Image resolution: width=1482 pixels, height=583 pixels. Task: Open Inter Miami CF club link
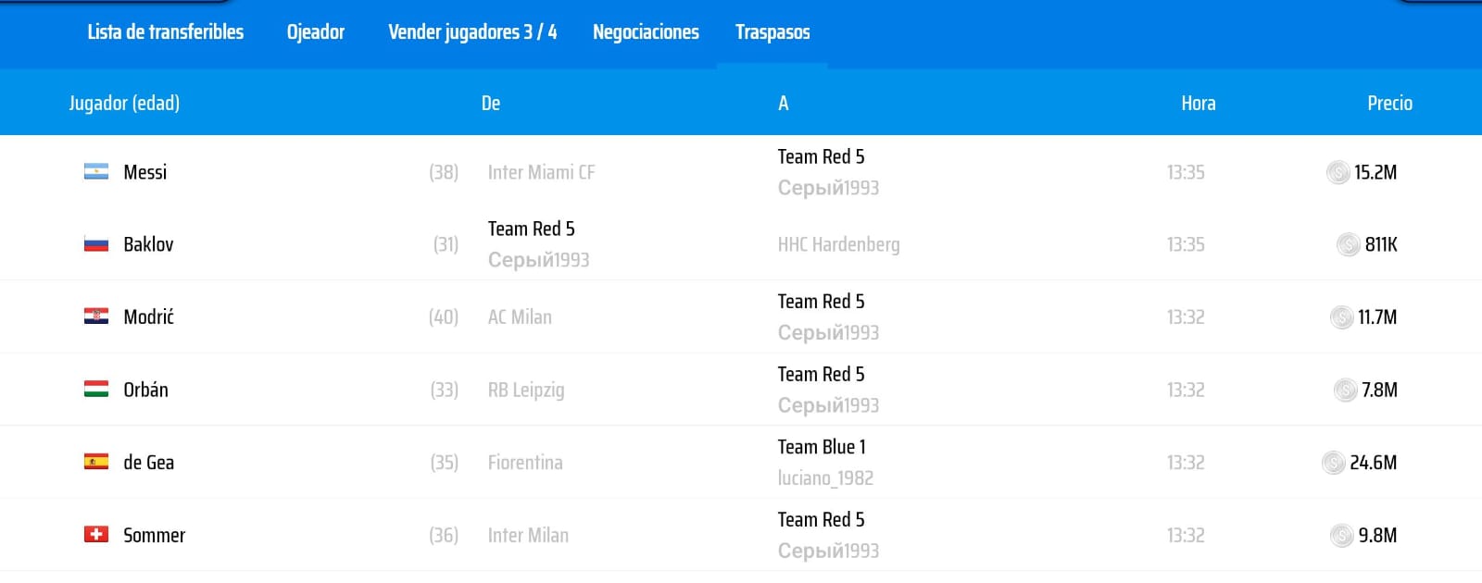(541, 172)
